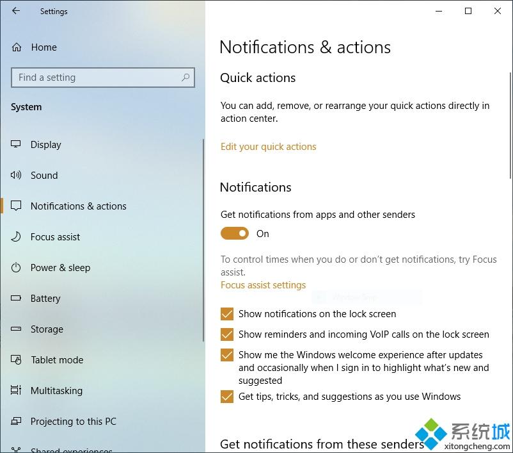Click the Display monitor icon
The height and width of the screenshot is (453, 513).
click(16, 144)
